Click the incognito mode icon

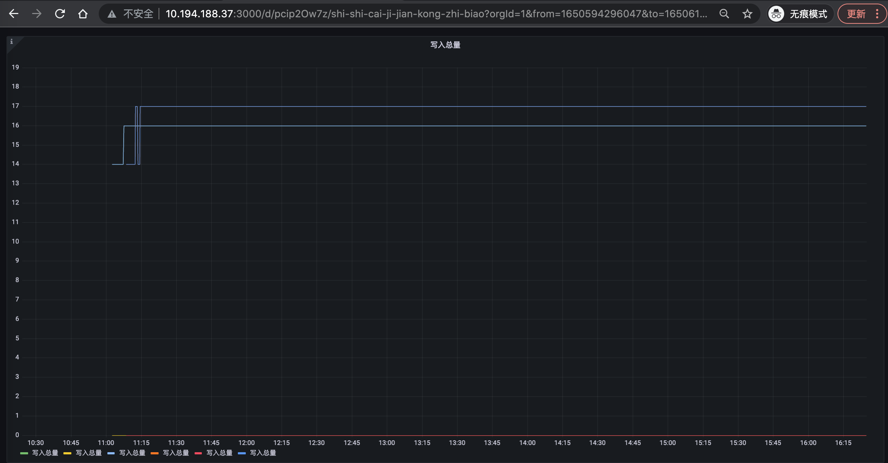776,14
